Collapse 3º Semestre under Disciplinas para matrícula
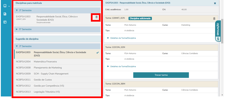 click(x=57, y=10)
